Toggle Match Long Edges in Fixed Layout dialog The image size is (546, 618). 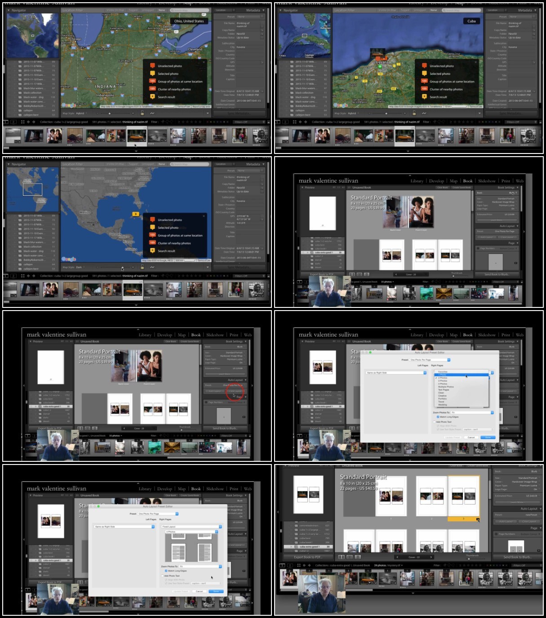(166, 571)
